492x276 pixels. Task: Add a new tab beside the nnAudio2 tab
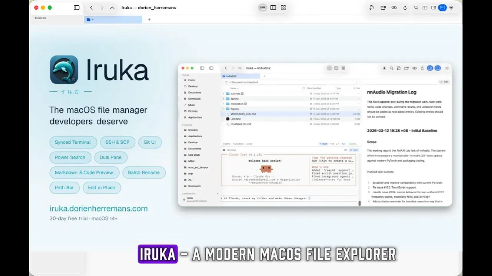264,76
